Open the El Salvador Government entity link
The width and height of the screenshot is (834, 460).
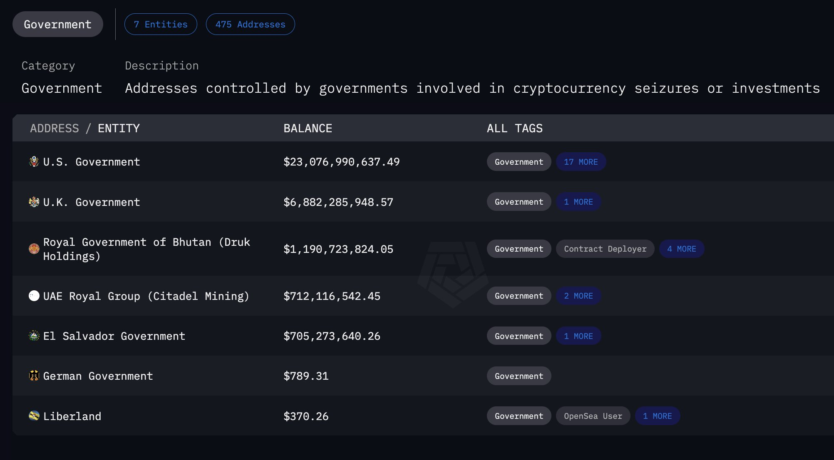pyautogui.click(x=114, y=336)
